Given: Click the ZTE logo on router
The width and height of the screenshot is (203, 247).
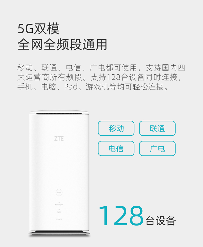Looking at the screenshot, I should pos(59,139).
